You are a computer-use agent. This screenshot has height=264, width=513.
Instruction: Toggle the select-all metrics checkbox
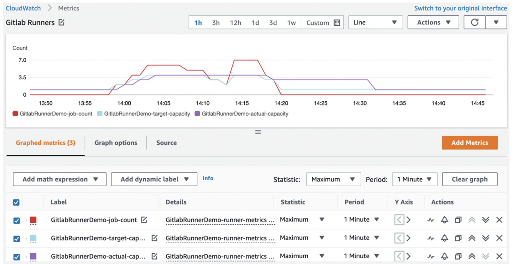(x=16, y=202)
